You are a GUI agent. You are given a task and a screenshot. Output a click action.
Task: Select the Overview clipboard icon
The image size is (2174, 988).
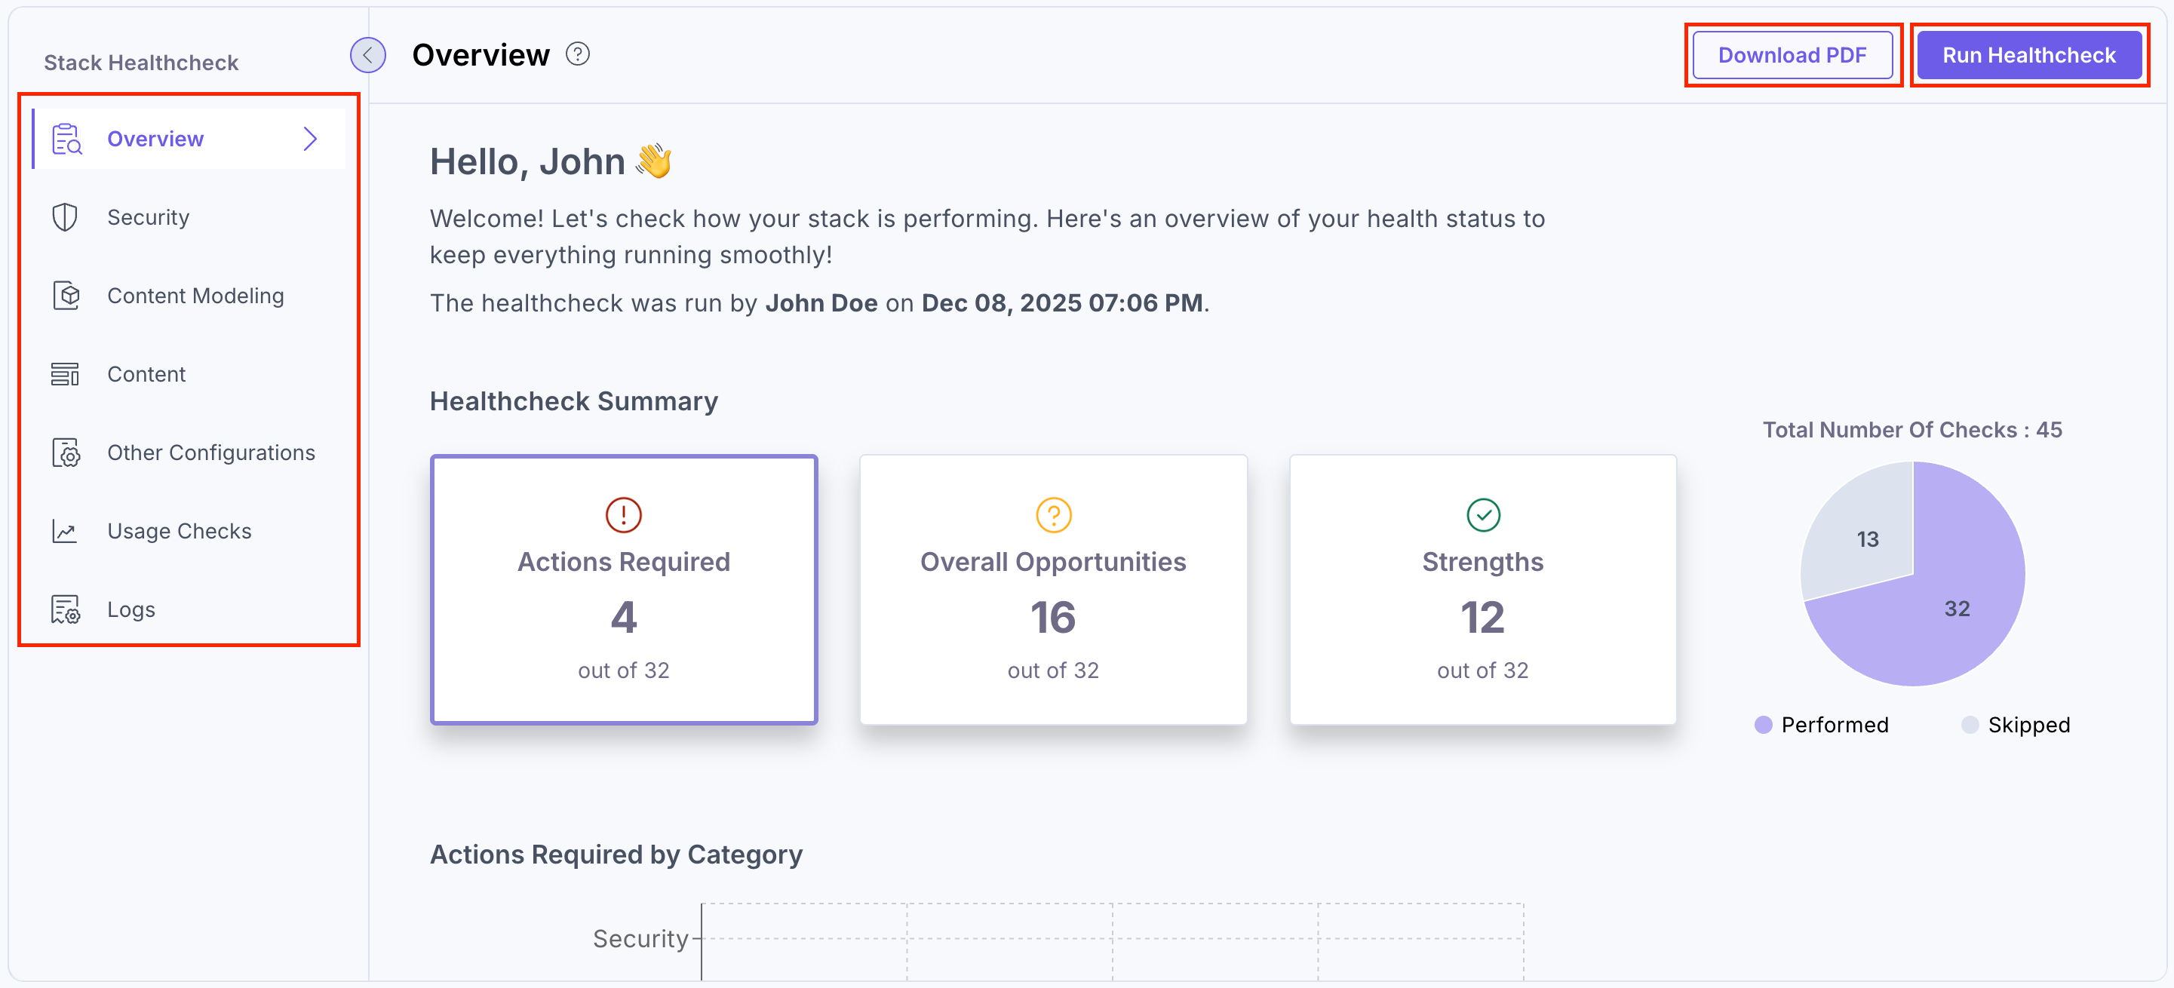66,137
